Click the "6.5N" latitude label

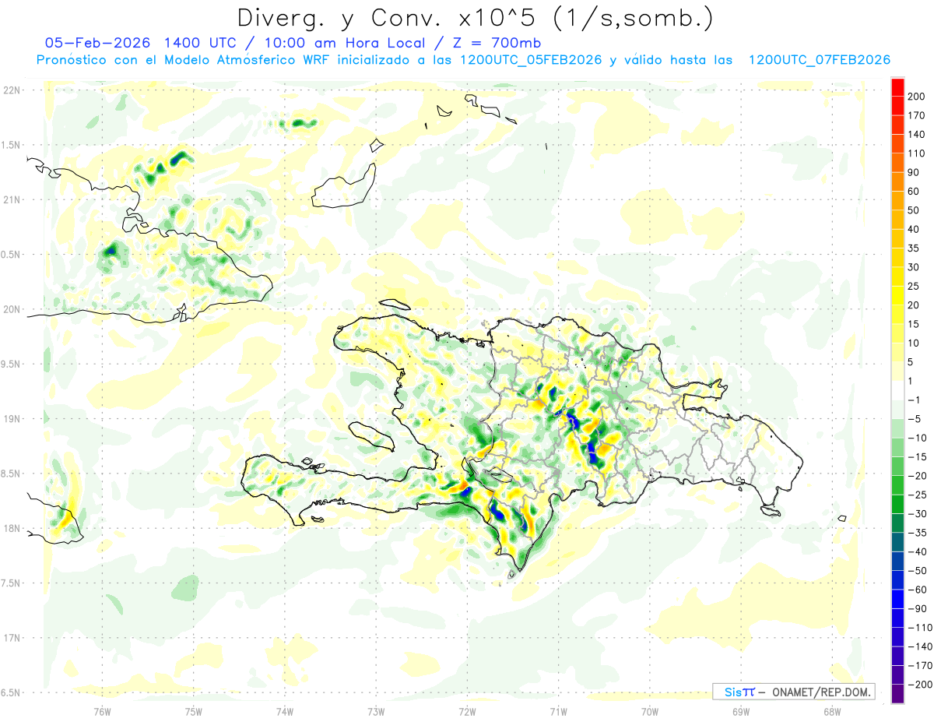click(10, 692)
